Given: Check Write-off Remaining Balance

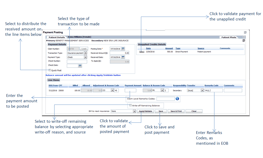Looking at the screenshot, I should tap(130, 105).
